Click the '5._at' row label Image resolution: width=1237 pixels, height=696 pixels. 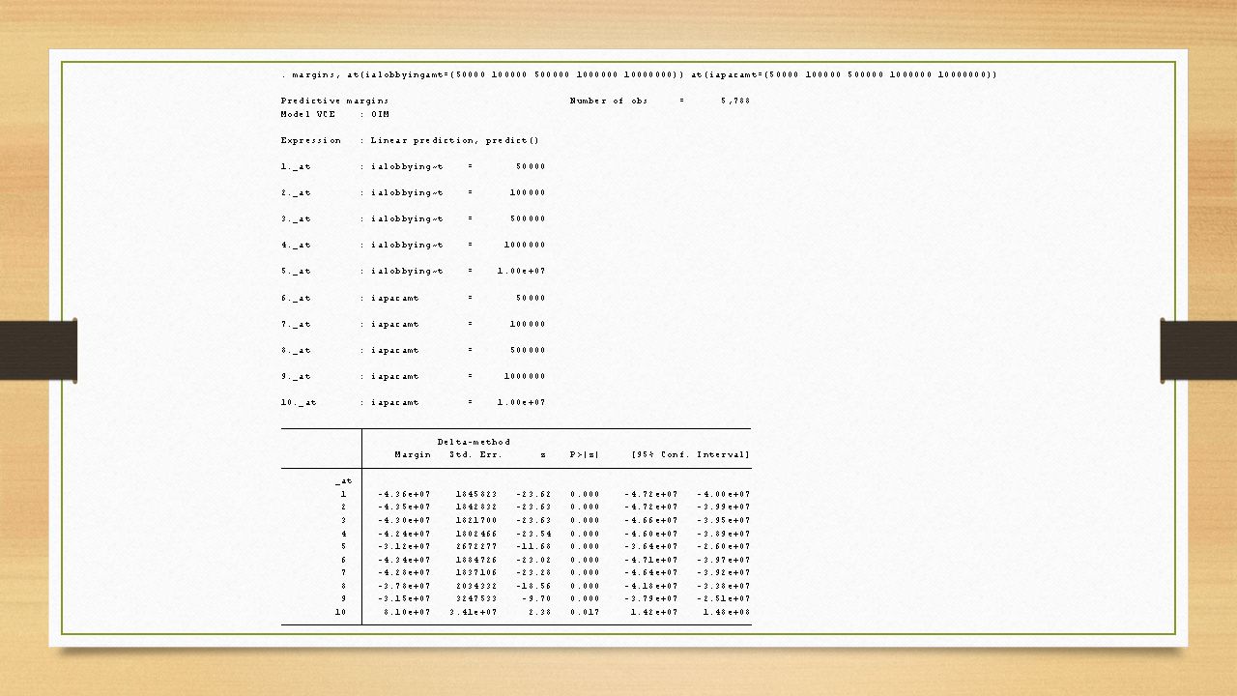point(296,271)
